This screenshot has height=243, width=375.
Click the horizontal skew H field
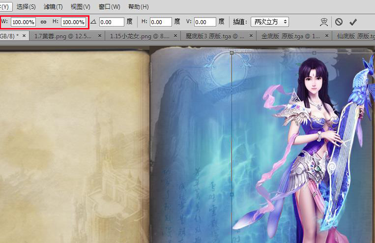pos(161,22)
